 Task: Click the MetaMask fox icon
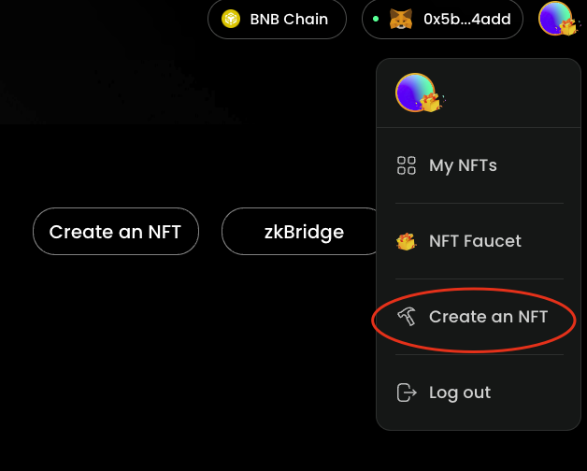pos(400,19)
